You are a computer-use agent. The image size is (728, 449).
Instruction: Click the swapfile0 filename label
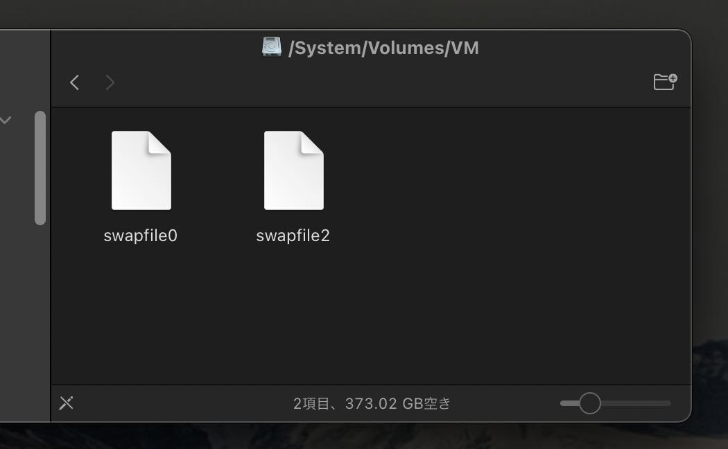pos(140,236)
